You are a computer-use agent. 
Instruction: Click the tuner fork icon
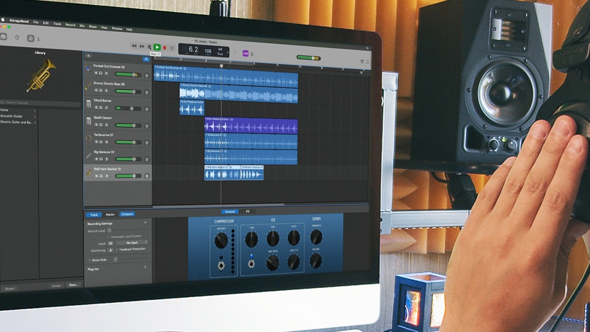235,53
